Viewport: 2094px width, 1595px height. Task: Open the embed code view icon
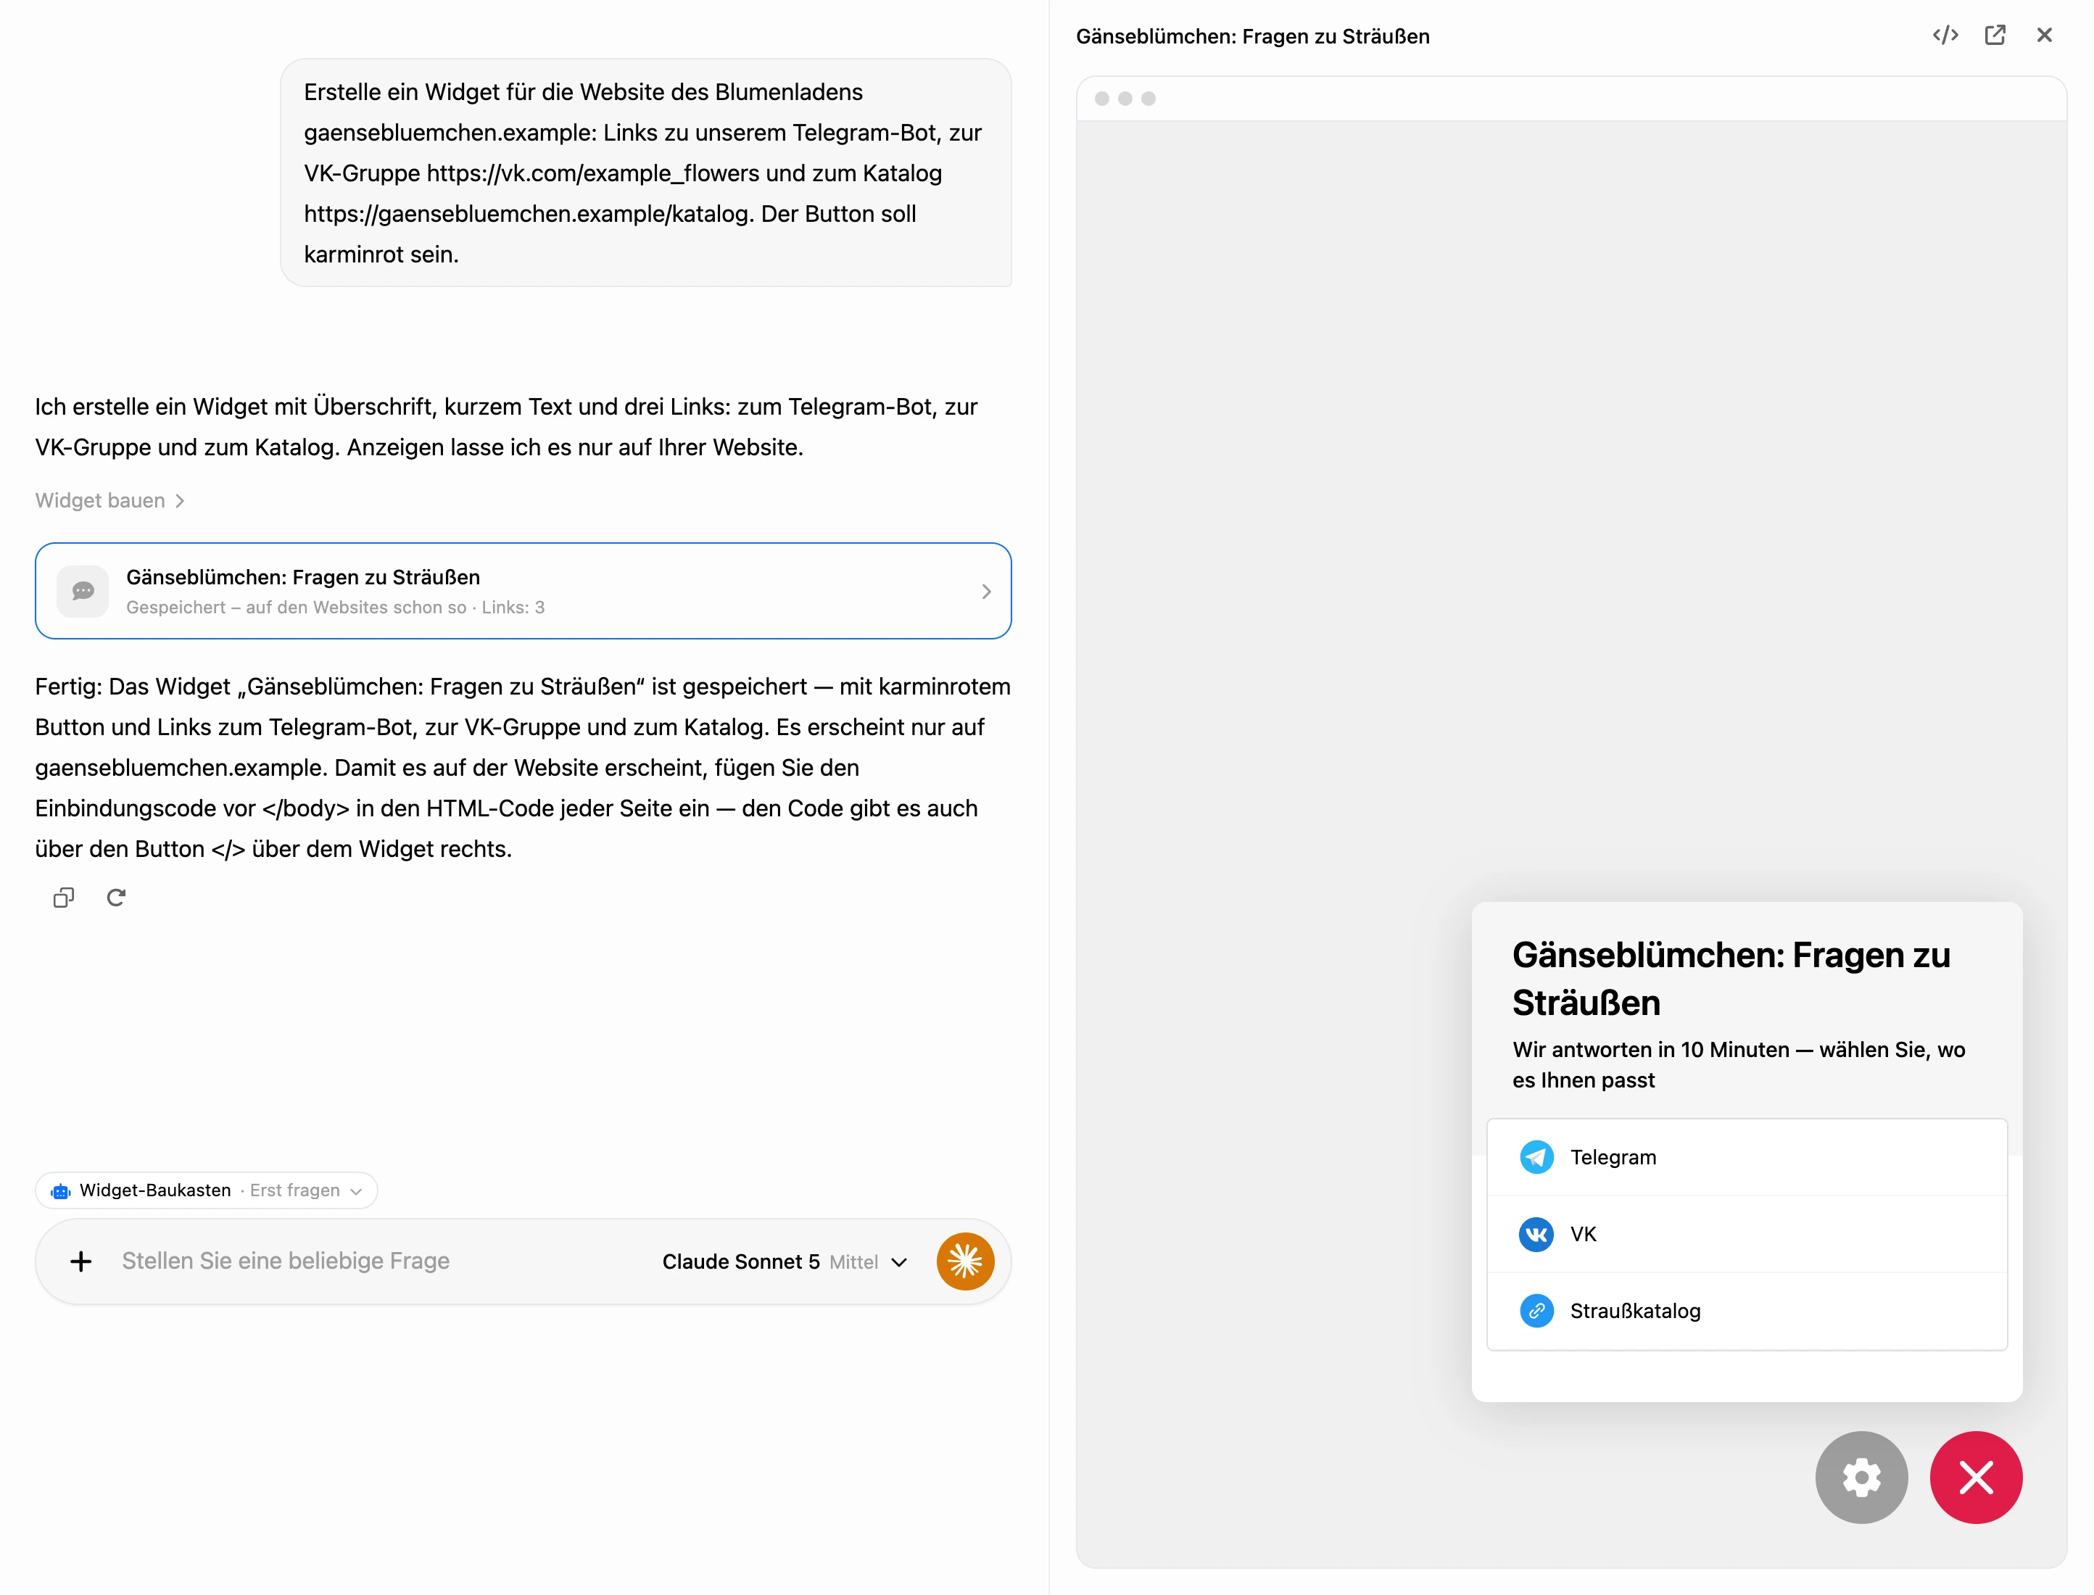pyautogui.click(x=1945, y=35)
